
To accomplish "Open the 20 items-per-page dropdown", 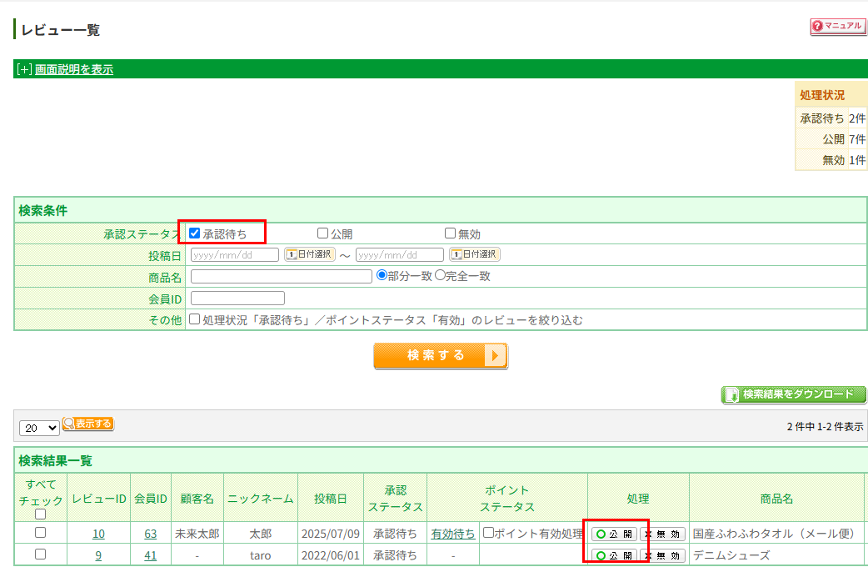I will click(39, 428).
